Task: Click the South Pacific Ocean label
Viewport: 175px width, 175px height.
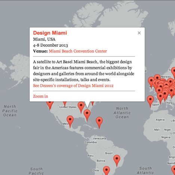Action: pyautogui.click(x=36, y=171)
